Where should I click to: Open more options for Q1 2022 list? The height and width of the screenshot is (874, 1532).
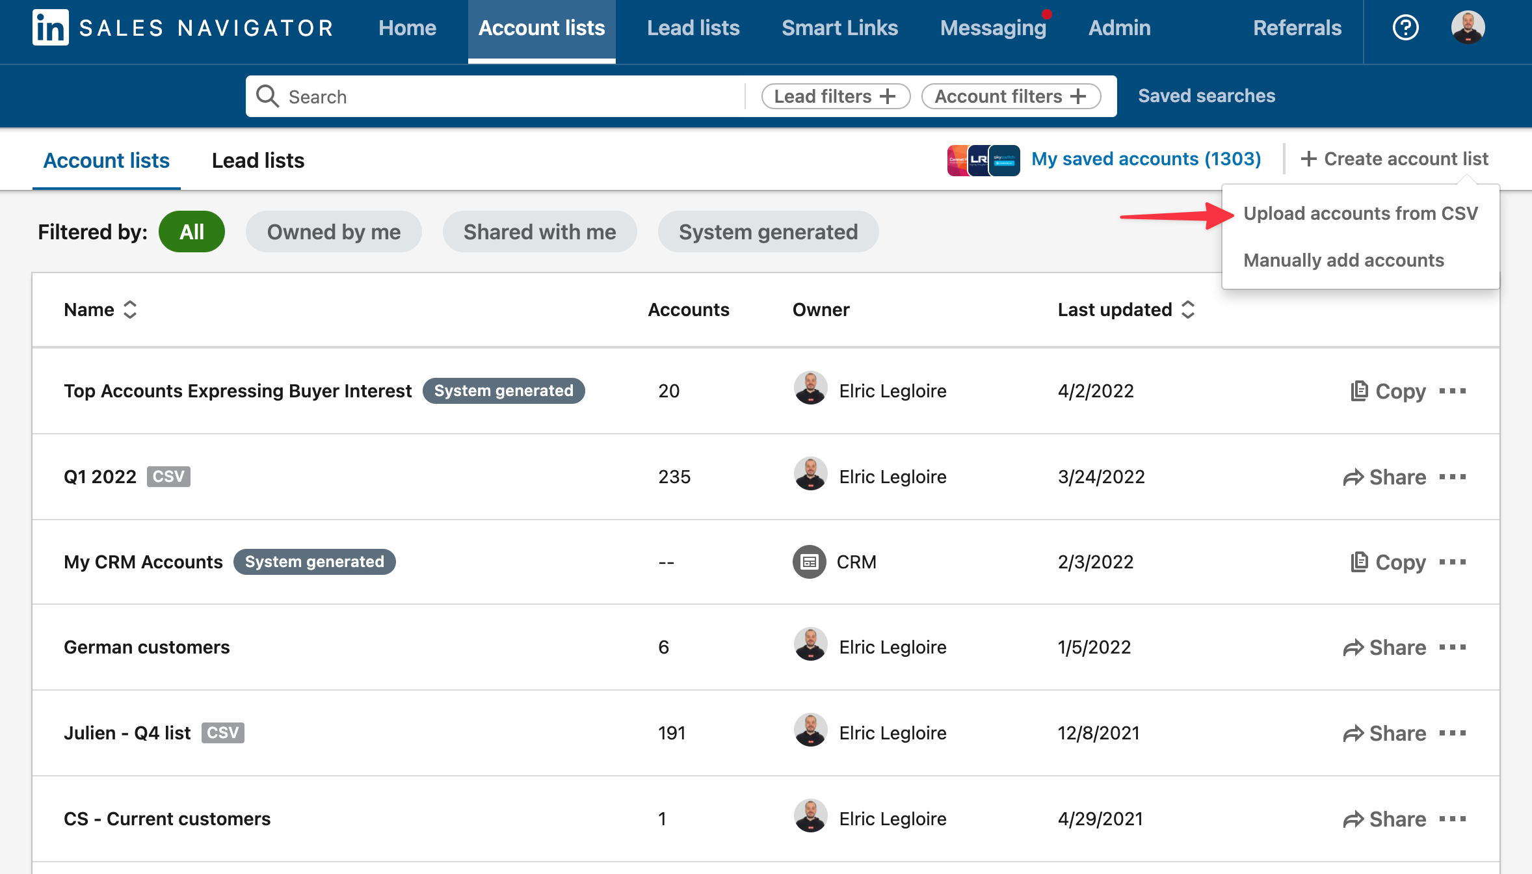pyautogui.click(x=1453, y=477)
